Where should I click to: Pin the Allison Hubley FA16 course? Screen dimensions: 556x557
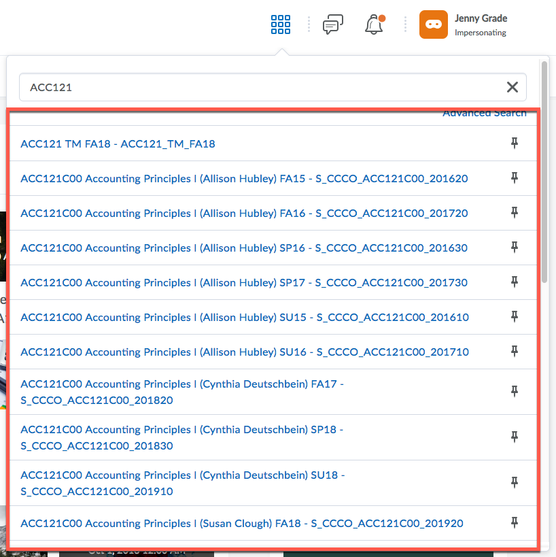[x=514, y=212]
